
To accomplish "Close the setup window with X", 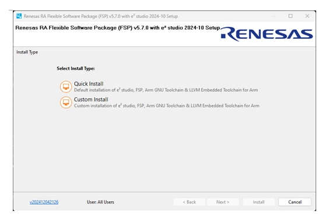I will click(x=307, y=16).
